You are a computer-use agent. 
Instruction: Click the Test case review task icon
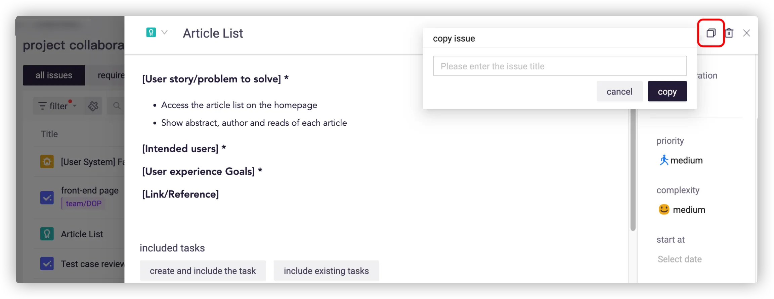47,263
